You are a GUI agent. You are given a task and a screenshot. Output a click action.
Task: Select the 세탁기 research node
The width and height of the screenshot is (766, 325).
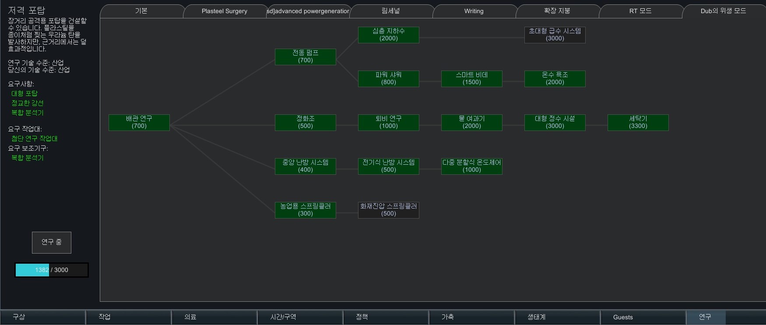click(x=638, y=122)
